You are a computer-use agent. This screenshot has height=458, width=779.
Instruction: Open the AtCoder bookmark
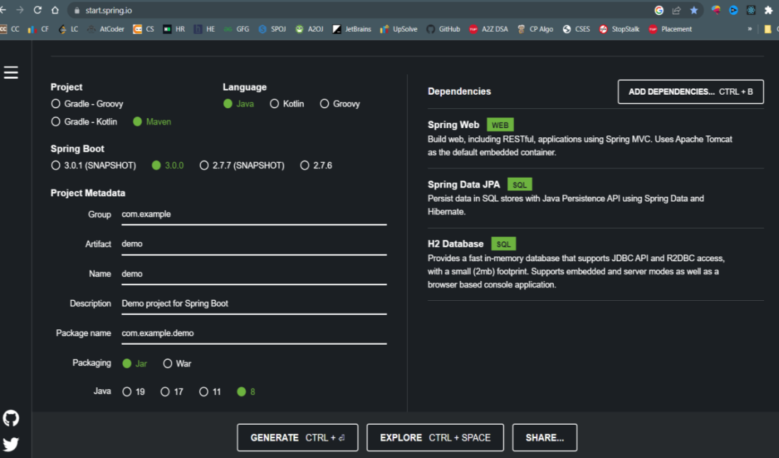point(106,29)
